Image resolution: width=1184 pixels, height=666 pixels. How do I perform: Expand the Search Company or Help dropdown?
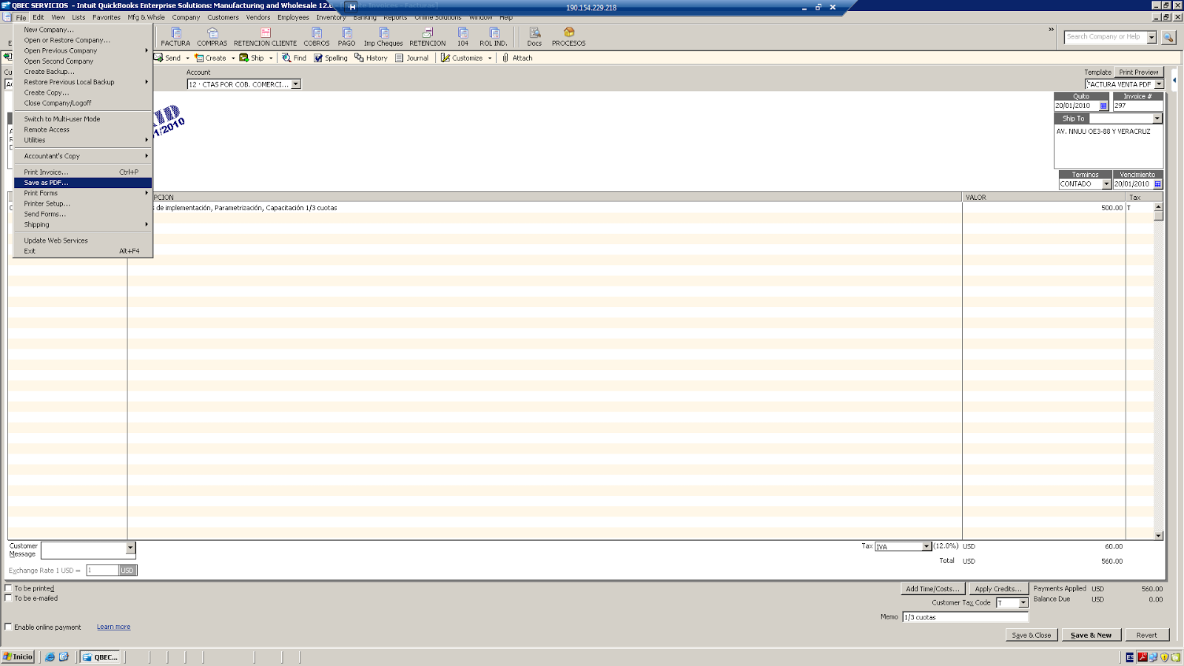(1151, 37)
